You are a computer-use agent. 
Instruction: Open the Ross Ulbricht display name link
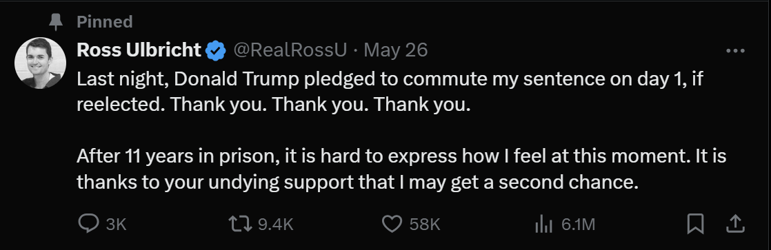point(139,50)
